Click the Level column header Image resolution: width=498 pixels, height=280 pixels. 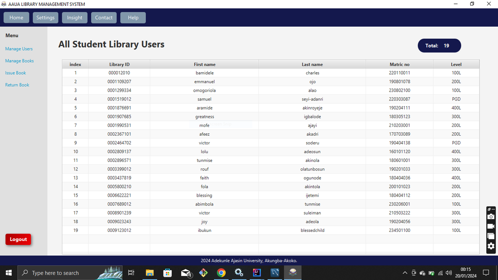tap(456, 64)
